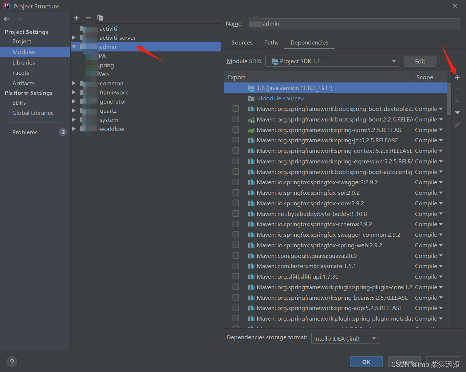Check export for byte-buddy:1.10.8
Image resolution: width=466 pixels, height=372 pixels.
pyautogui.click(x=236, y=214)
